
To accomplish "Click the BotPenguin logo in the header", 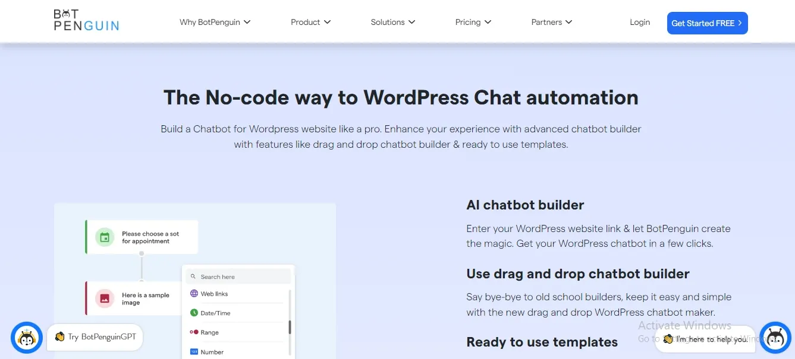I will click(x=86, y=21).
